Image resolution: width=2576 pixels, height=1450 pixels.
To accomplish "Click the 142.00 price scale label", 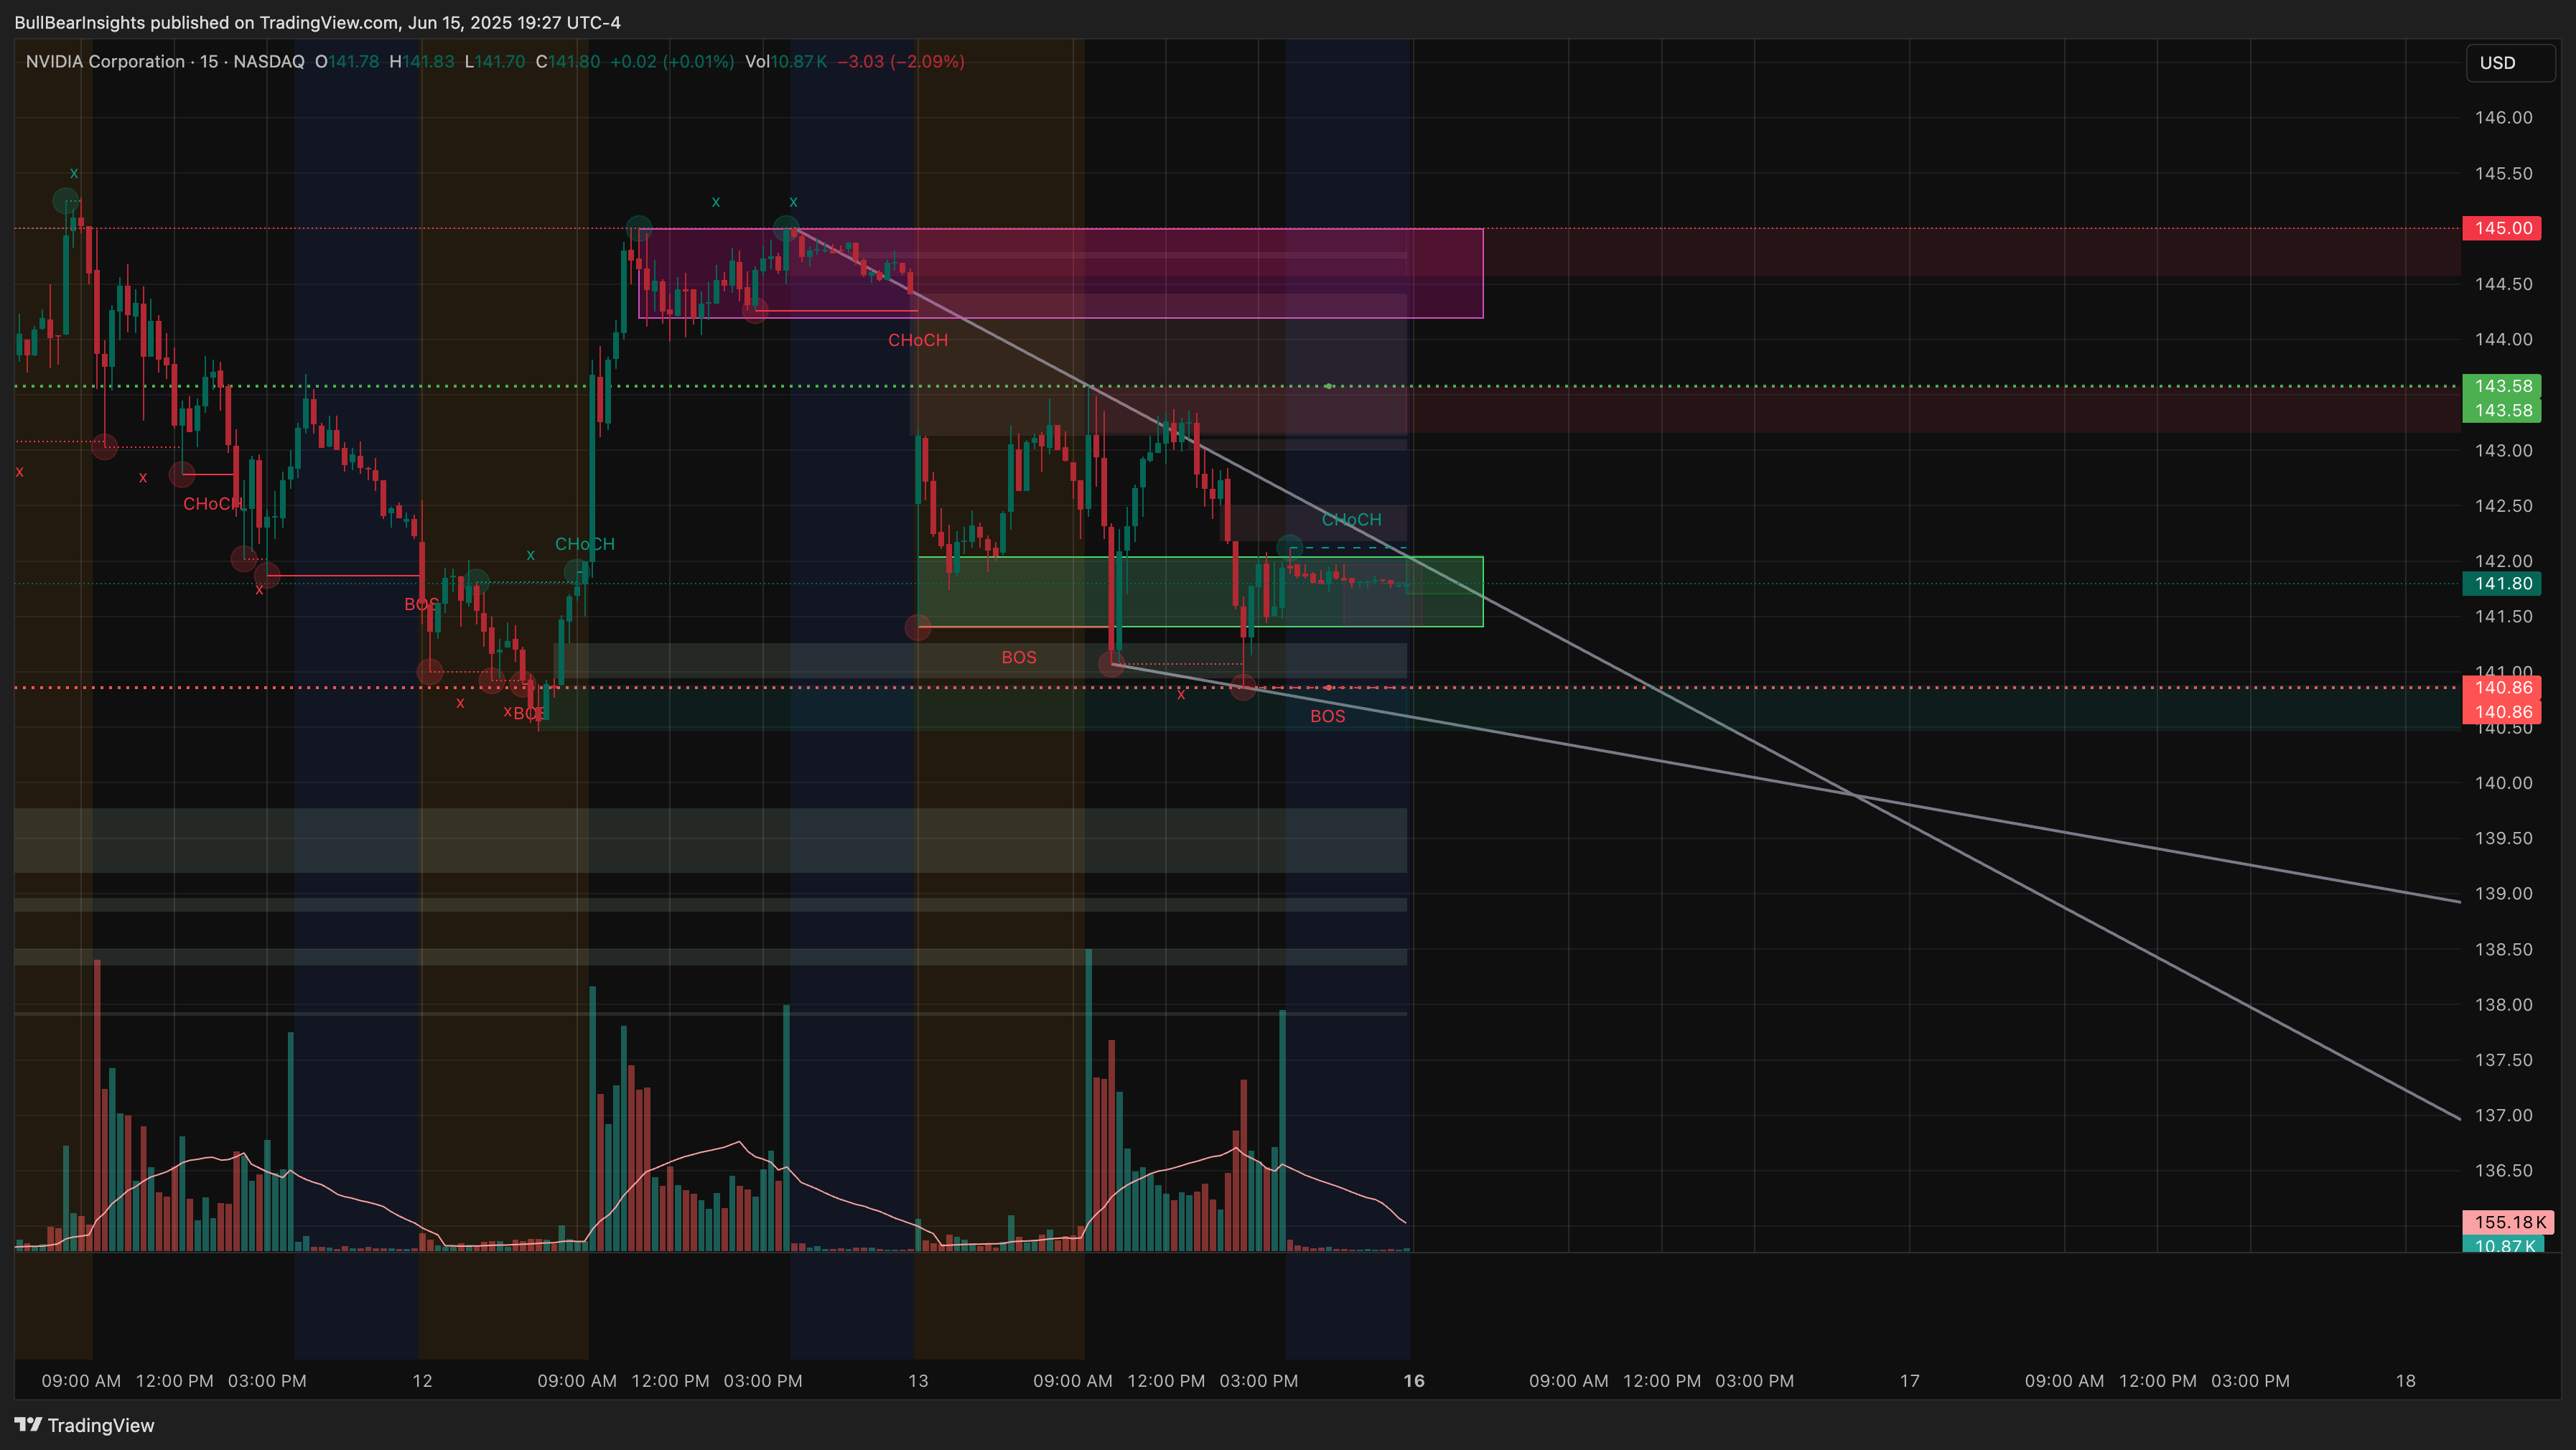I will [x=2503, y=560].
